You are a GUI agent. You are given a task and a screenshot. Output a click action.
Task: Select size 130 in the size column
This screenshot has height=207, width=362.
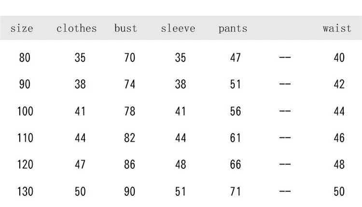point(25,192)
